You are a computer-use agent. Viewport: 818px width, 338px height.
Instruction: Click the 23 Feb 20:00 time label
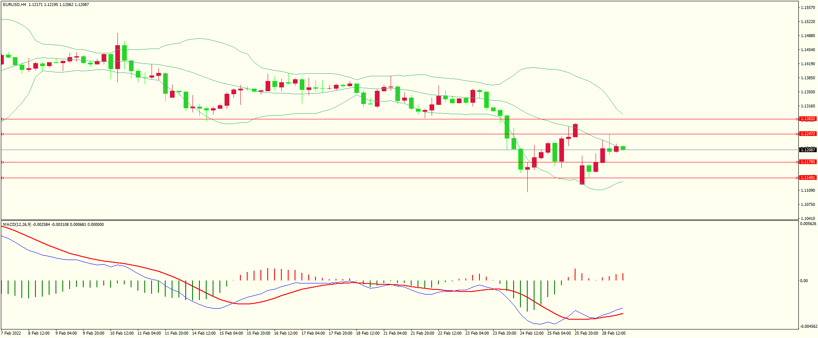tap(504, 333)
